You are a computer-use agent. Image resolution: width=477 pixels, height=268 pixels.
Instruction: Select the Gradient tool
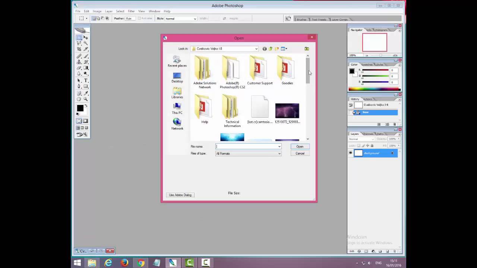(x=86, y=68)
